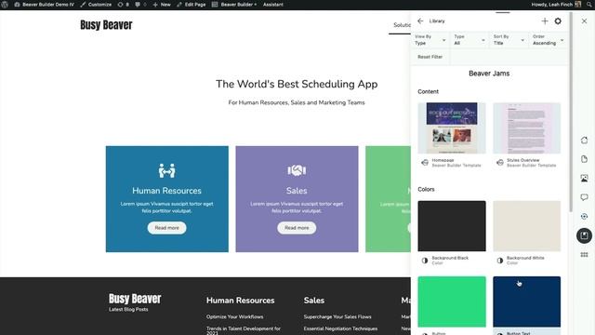
Task: Open the apps grid icon in Assistant sidebar
Action: click(x=585, y=255)
